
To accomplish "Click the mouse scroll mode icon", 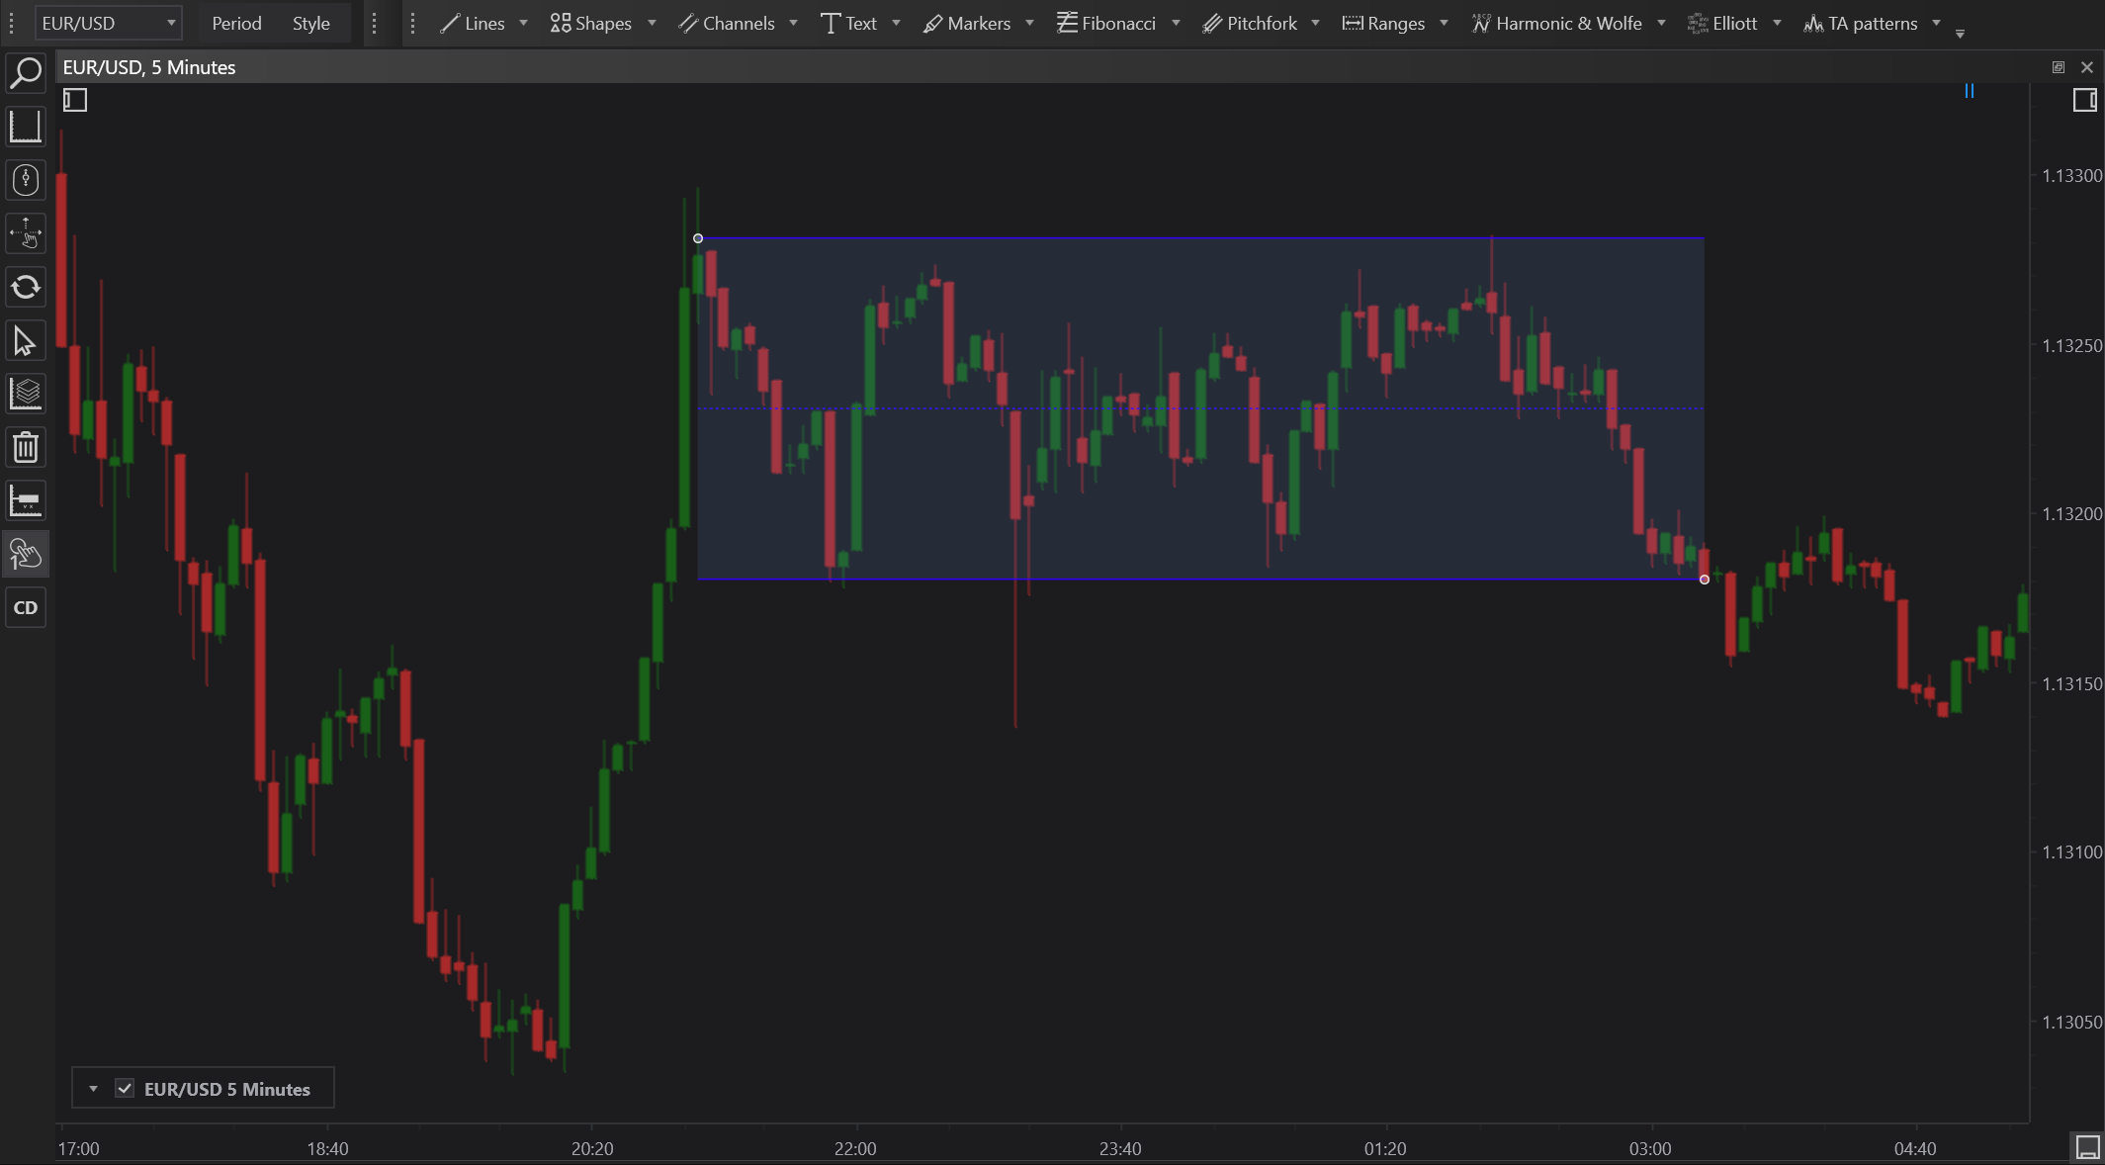I will tap(26, 180).
